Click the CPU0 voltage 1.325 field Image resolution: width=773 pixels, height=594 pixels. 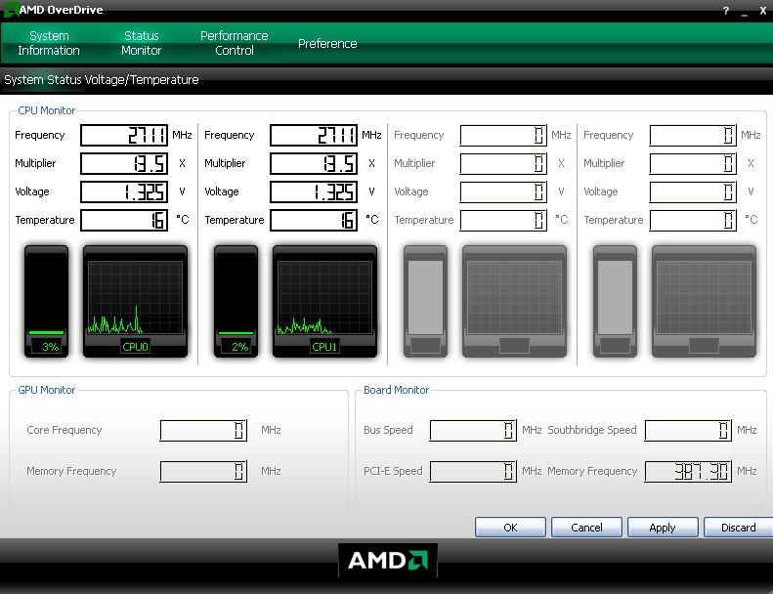pyautogui.click(x=124, y=191)
